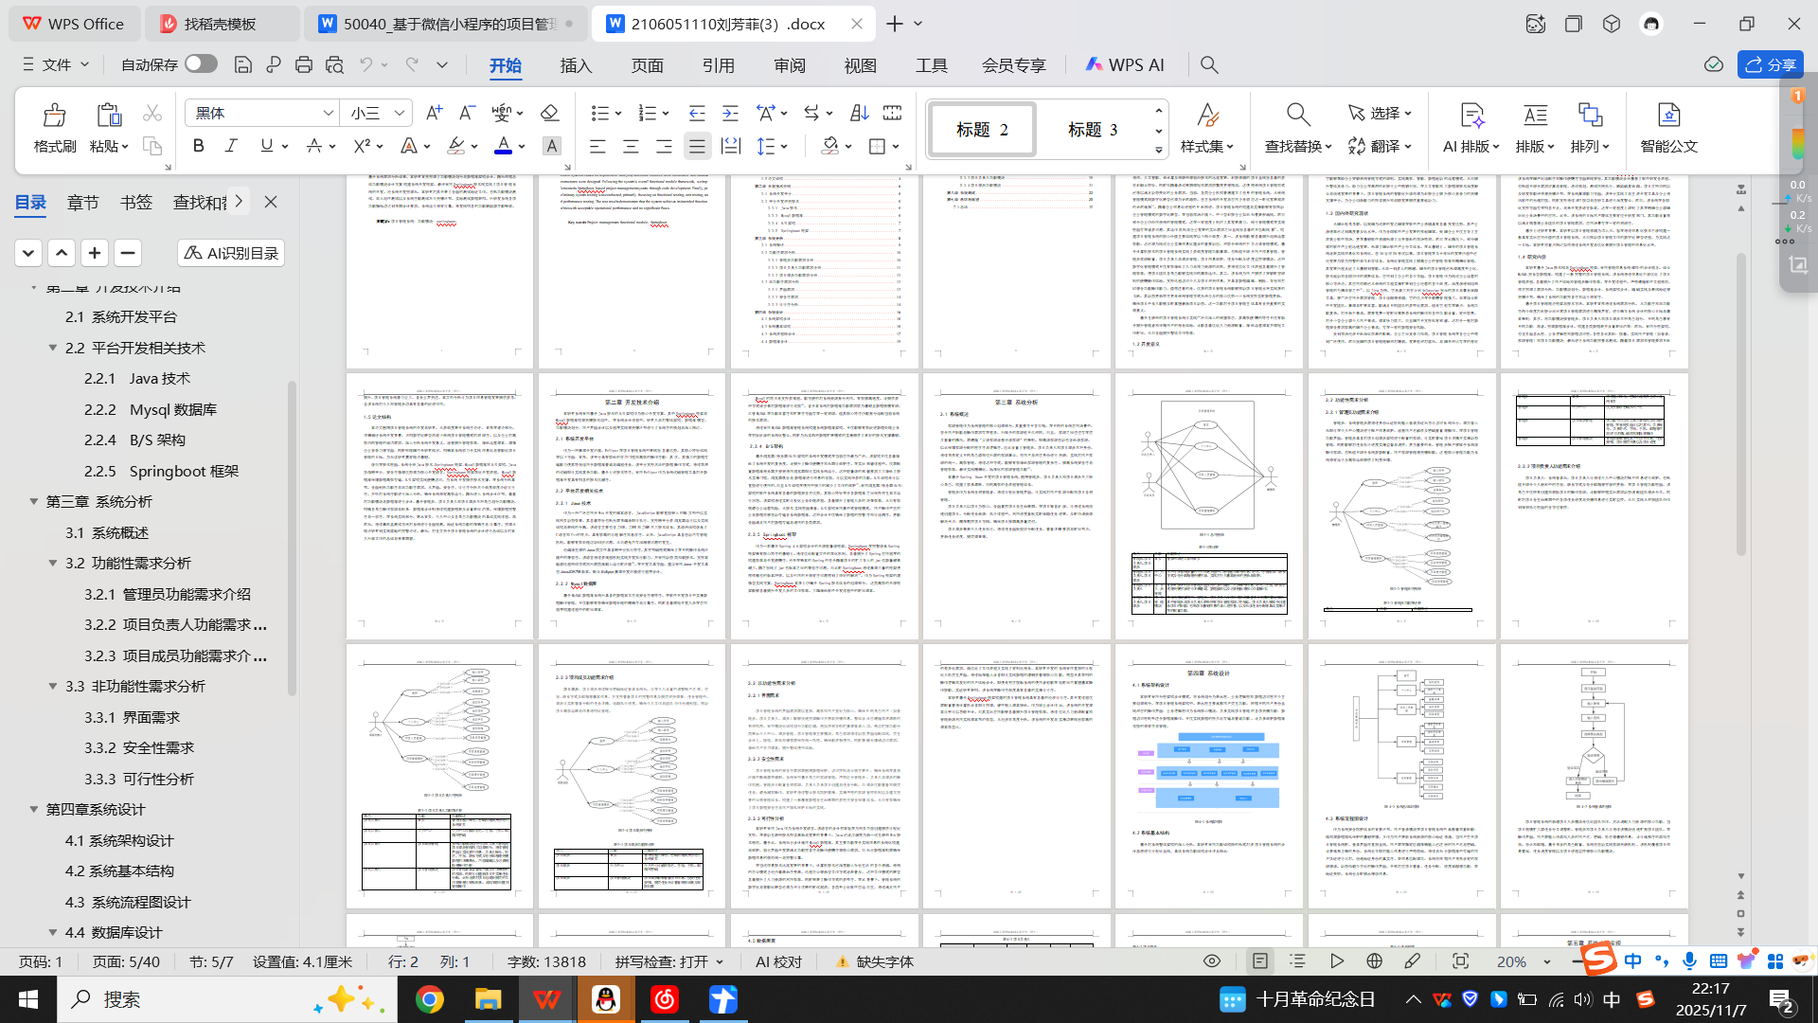Click the clear formatting eraser icon
This screenshot has width=1818, height=1023.
(549, 113)
